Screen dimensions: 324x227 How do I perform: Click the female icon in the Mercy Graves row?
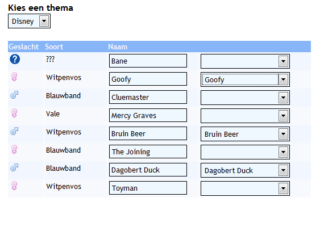click(x=14, y=113)
